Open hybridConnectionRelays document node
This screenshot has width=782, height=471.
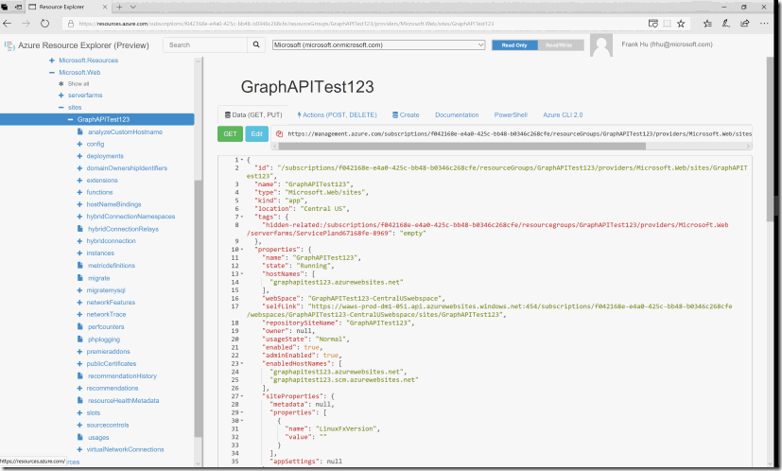coord(123,229)
